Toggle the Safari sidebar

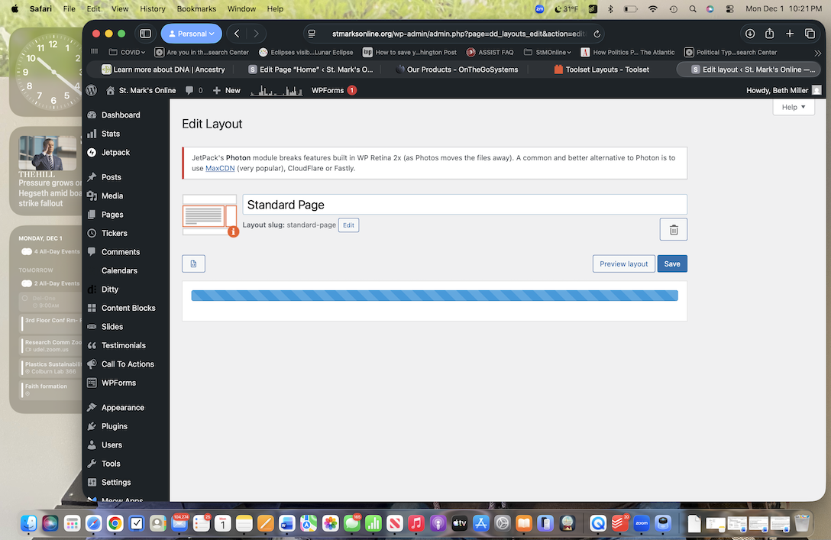pyautogui.click(x=145, y=34)
